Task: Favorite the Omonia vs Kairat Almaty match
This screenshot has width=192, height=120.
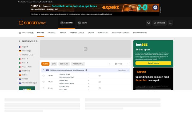Action: point(43,76)
